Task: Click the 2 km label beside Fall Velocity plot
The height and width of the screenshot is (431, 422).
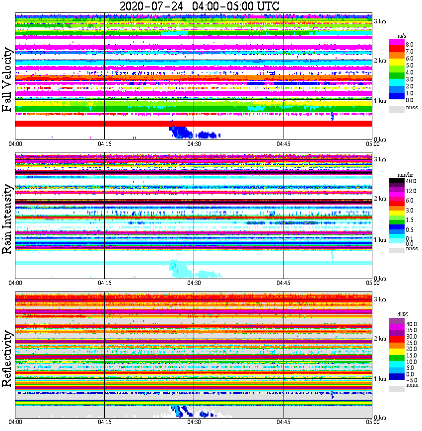Action: [380, 61]
